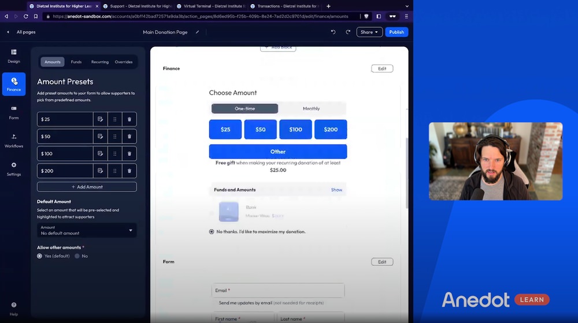
Task: Open the Form sidebar section
Action: click(x=14, y=112)
